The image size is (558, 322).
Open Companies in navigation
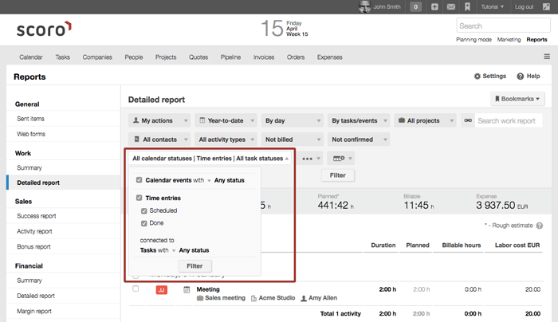(x=97, y=57)
